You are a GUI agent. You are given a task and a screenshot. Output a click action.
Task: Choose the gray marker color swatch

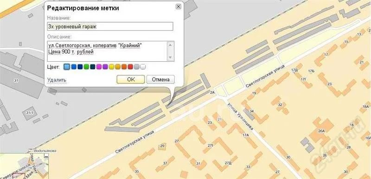click(x=136, y=67)
